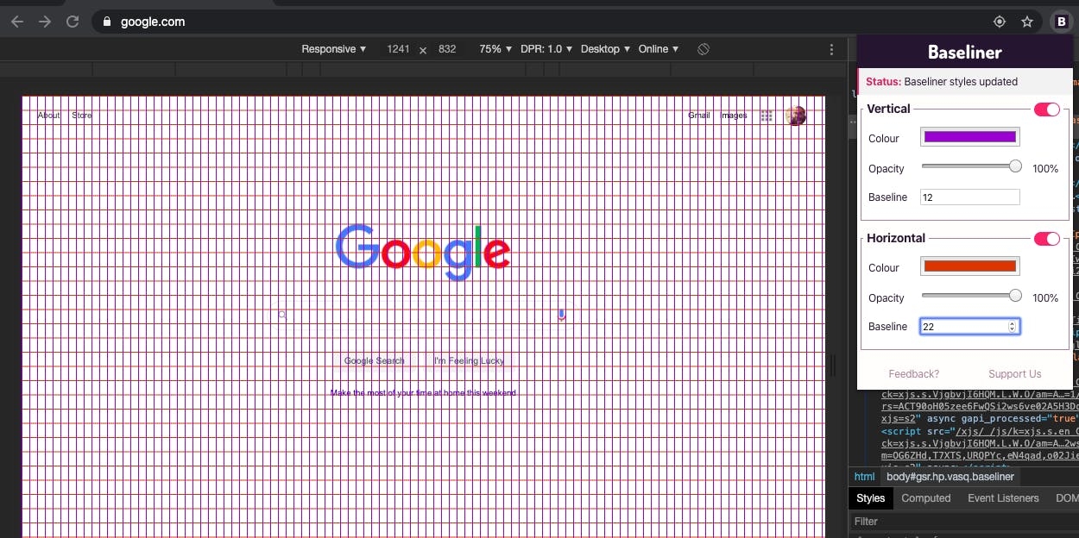Select the html breadcrumb element
This screenshot has height=538, width=1079.
point(864,477)
